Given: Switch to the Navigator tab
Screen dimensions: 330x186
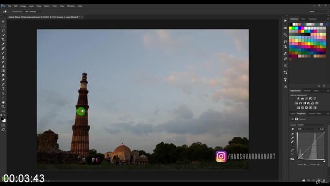Looking at the screenshot, I should coord(312,19).
